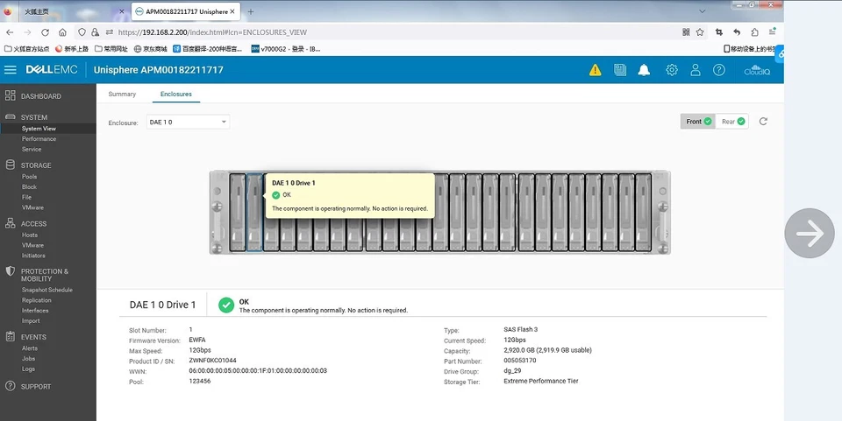This screenshot has width=842, height=421.
Task: Refresh the enclosure view
Action: [763, 122]
